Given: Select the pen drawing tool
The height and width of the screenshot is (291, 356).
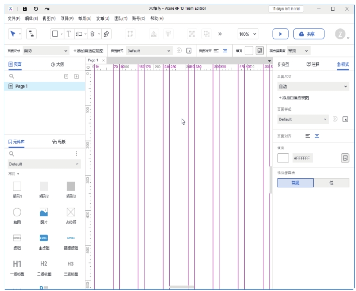Looking at the screenshot, I should click(106, 34).
